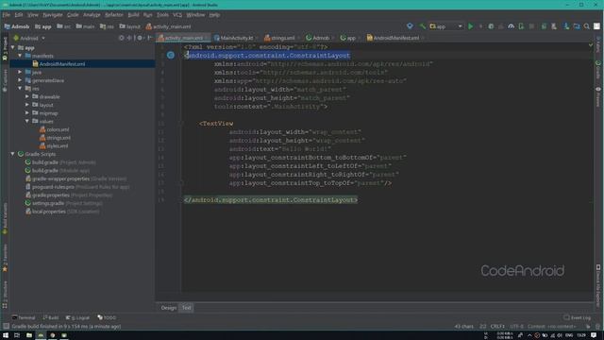Click the tool window toggle in the status bar corner
This screenshot has width=604, height=340.
[x=6, y=326]
